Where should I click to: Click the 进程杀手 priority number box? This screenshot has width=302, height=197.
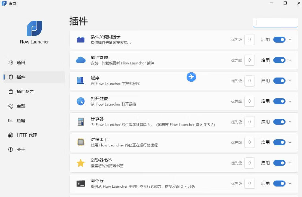(x=249, y=142)
